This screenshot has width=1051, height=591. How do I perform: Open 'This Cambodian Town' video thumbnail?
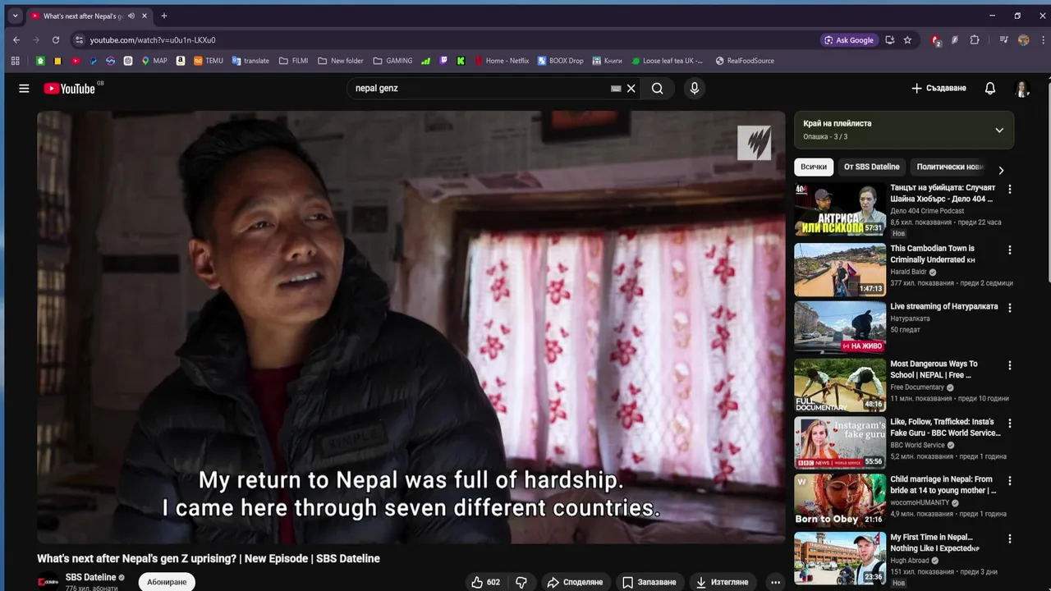(839, 270)
